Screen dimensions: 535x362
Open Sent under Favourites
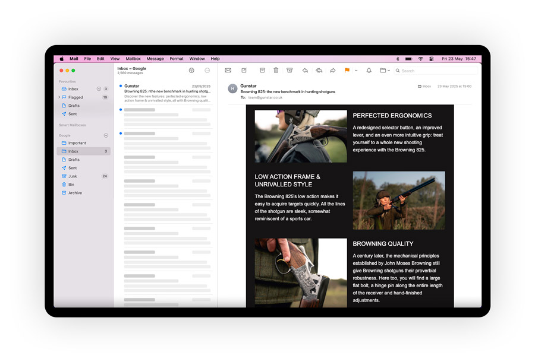pos(84,114)
